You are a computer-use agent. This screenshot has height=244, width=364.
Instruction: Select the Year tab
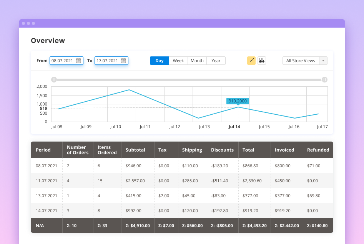click(x=216, y=60)
